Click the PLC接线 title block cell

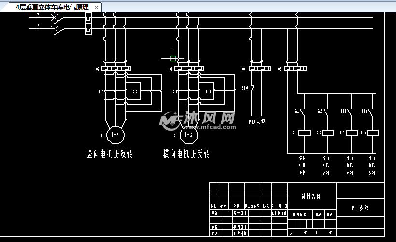pos(360,208)
